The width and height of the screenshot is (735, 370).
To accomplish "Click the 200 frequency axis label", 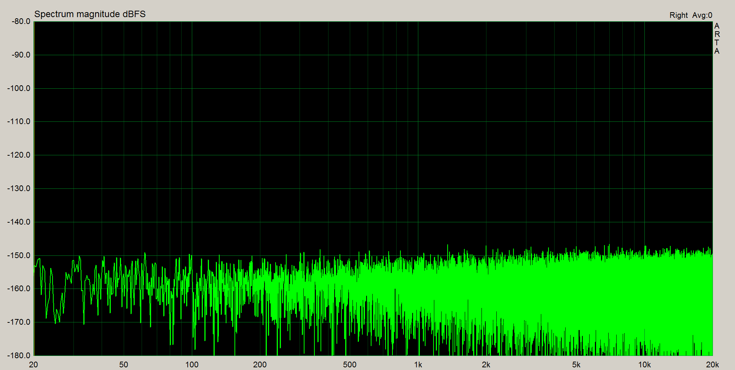I will coord(260,365).
